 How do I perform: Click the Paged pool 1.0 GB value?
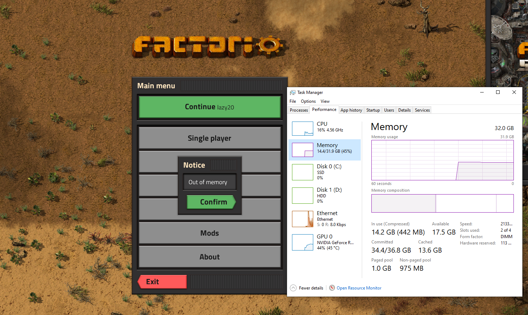point(381,268)
